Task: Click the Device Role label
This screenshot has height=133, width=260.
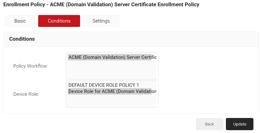Action: 26,94
